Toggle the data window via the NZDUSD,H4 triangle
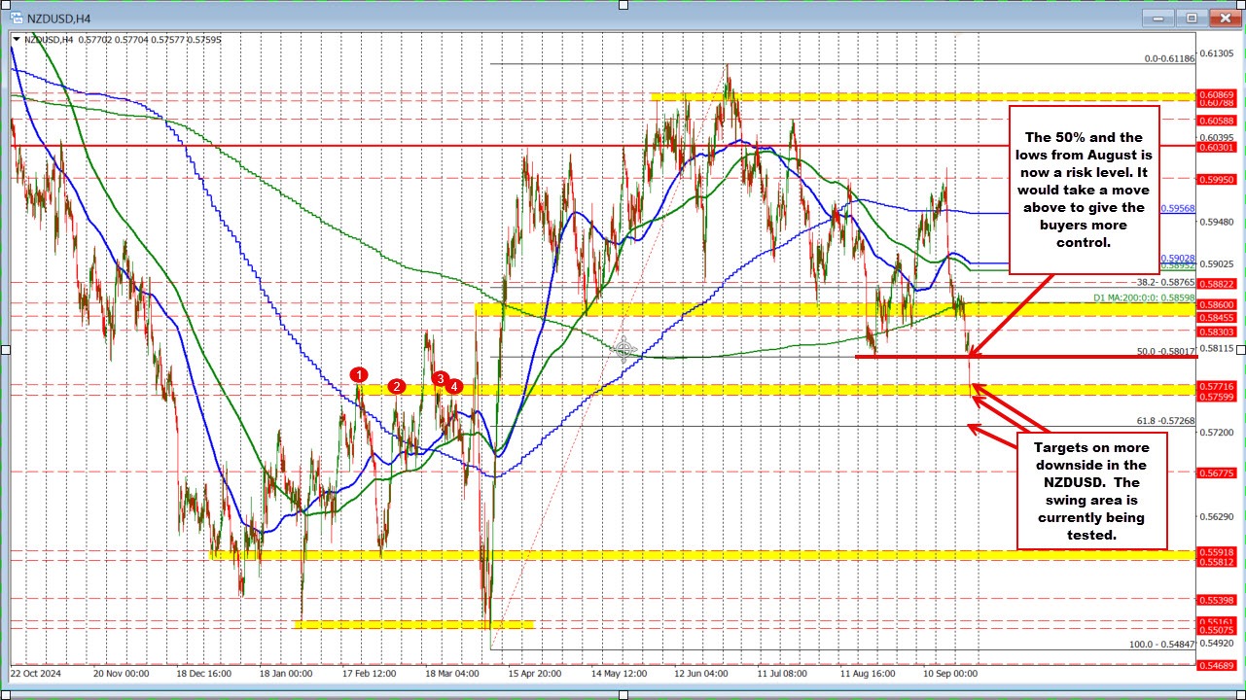Viewport: 1246px width, 700px height. pos(18,40)
